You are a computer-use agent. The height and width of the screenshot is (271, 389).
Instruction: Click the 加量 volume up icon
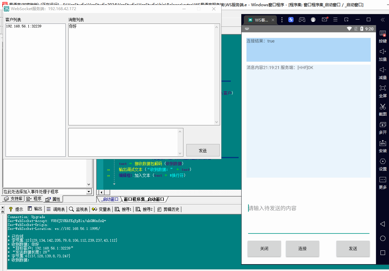click(382, 52)
